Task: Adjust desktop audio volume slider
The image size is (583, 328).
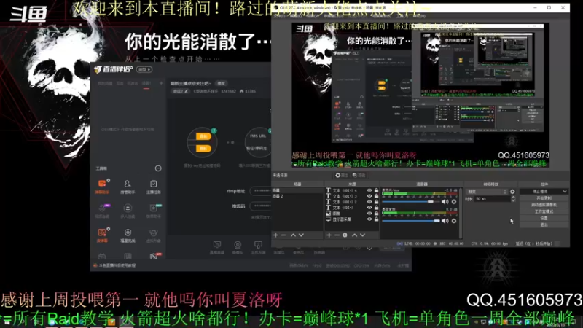Action: coord(410,221)
